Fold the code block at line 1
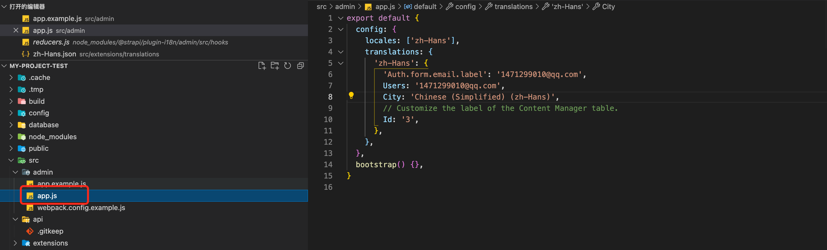Viewport: 827px width, 250px height. [x=341, y=18]
